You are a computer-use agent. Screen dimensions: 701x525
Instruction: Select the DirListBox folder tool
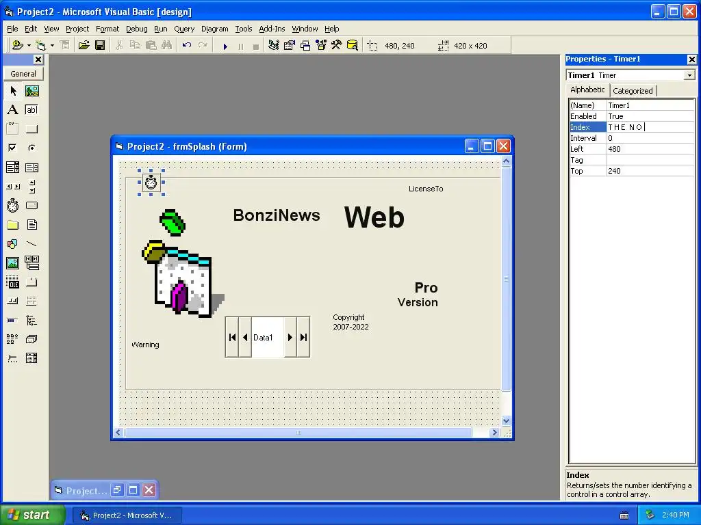pyautogui.click(x=13, y=224)
